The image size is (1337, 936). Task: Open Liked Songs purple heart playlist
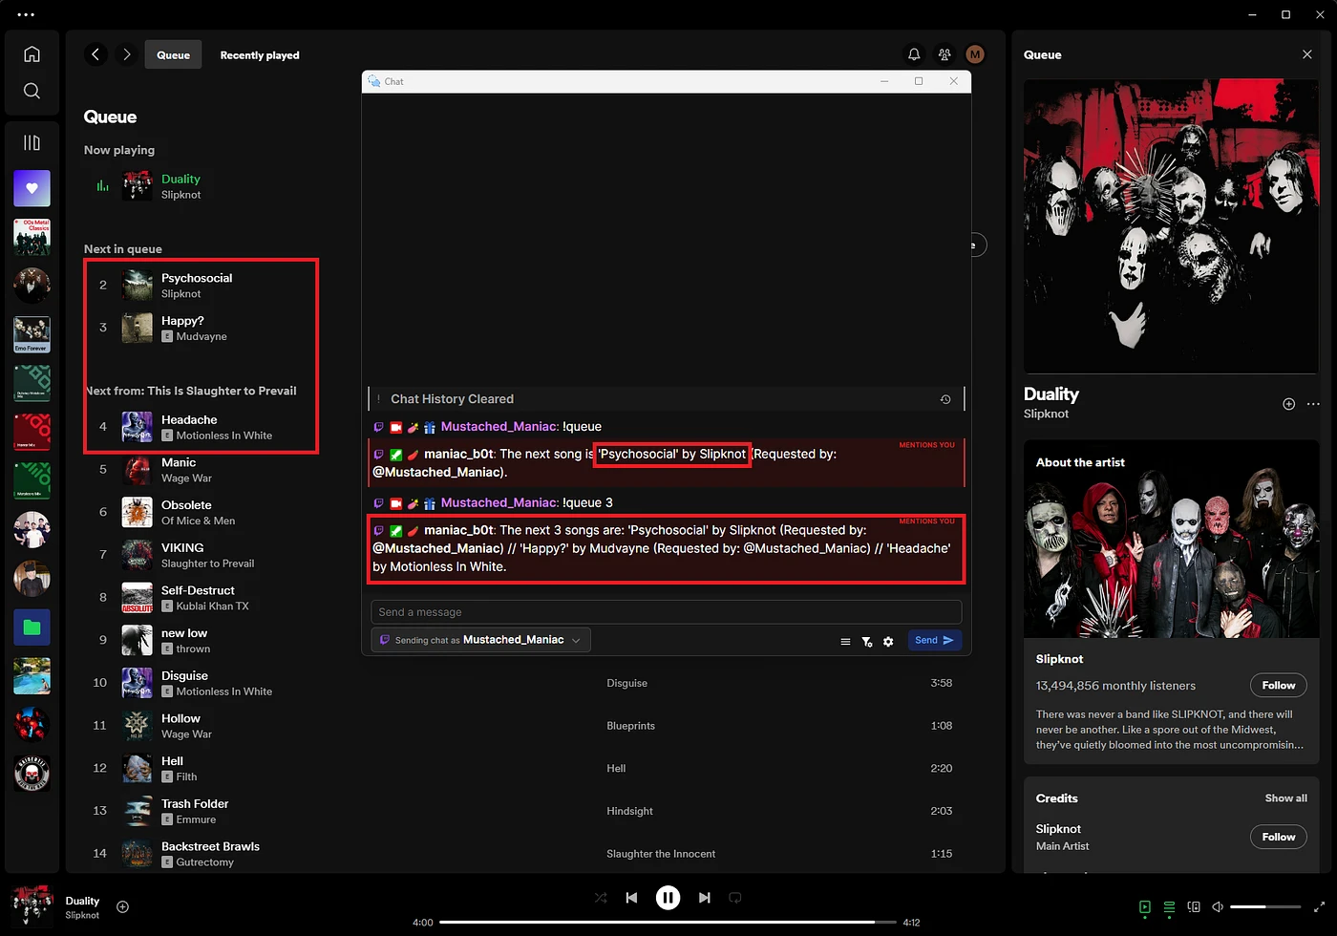point(32,188)
